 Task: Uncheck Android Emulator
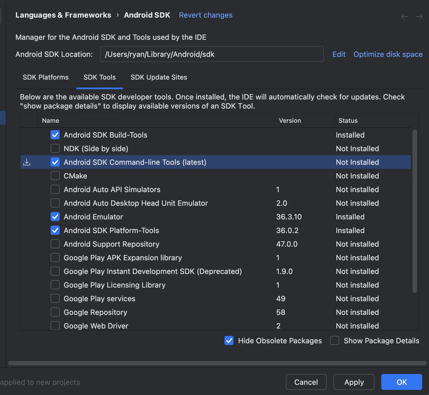pyautogui.click(x=55, y=217)
